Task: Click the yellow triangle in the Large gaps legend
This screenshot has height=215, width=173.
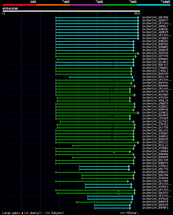Action: (22, 213)
